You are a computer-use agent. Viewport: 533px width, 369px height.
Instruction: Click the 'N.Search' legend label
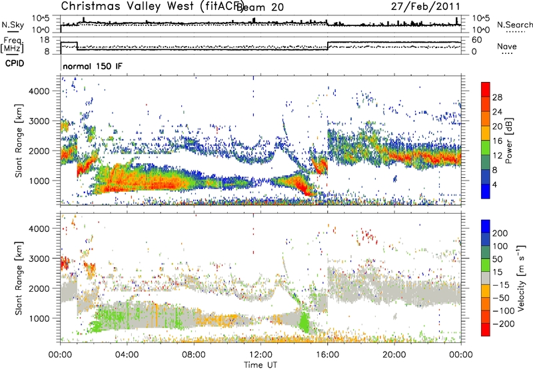[x=515, y=25]
